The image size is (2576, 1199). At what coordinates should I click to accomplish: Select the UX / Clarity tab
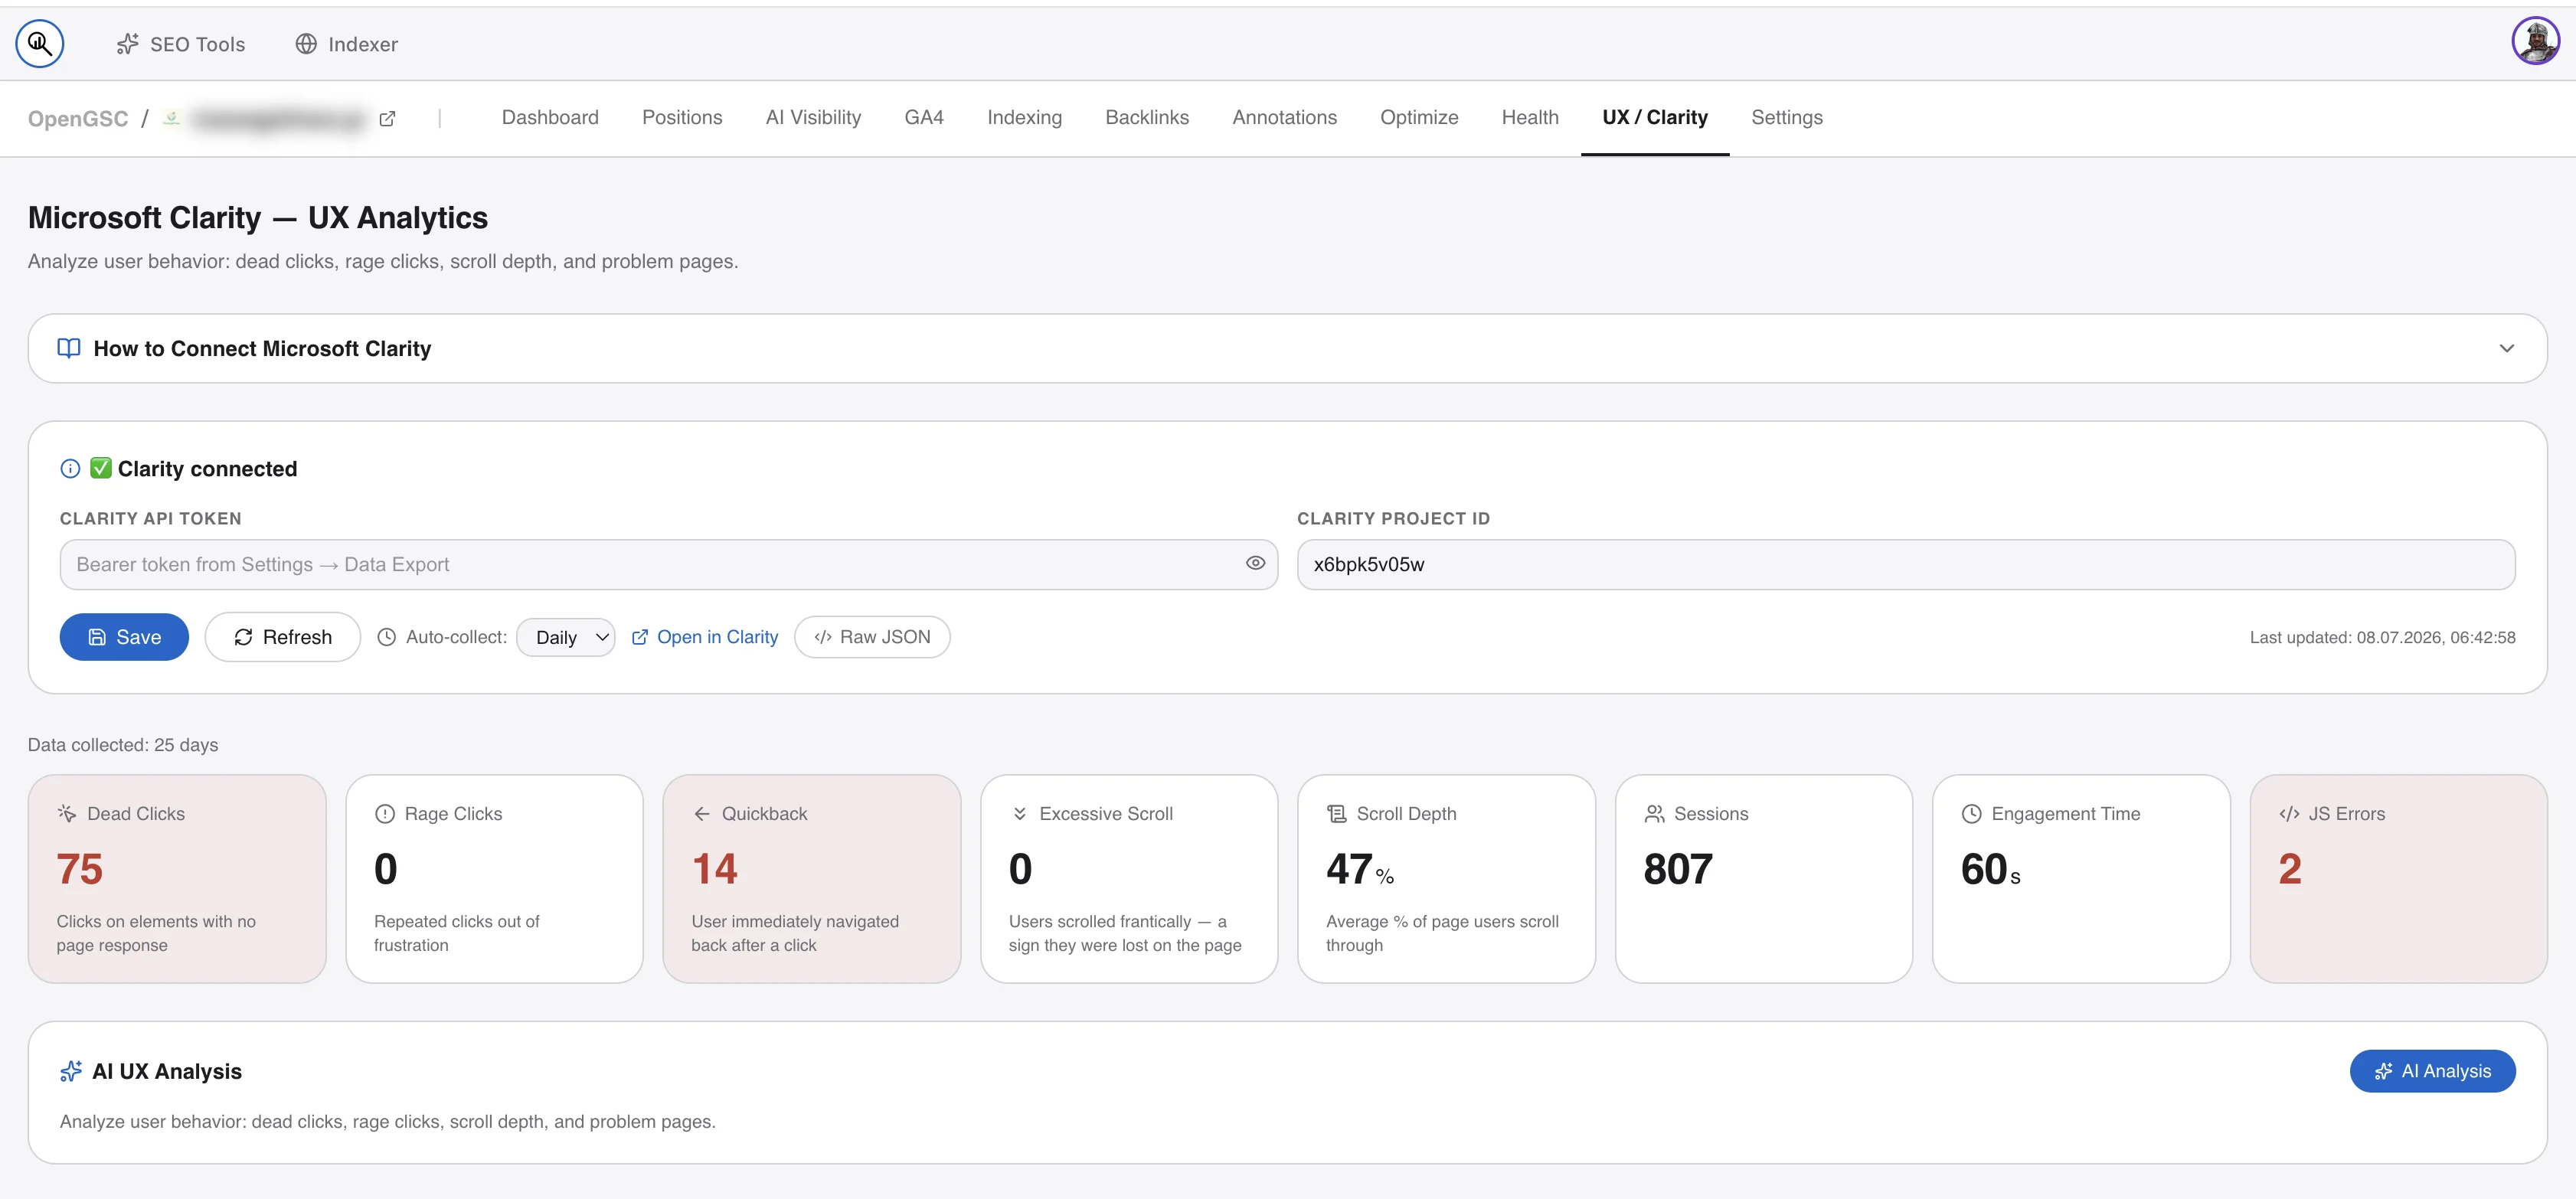1655,117
